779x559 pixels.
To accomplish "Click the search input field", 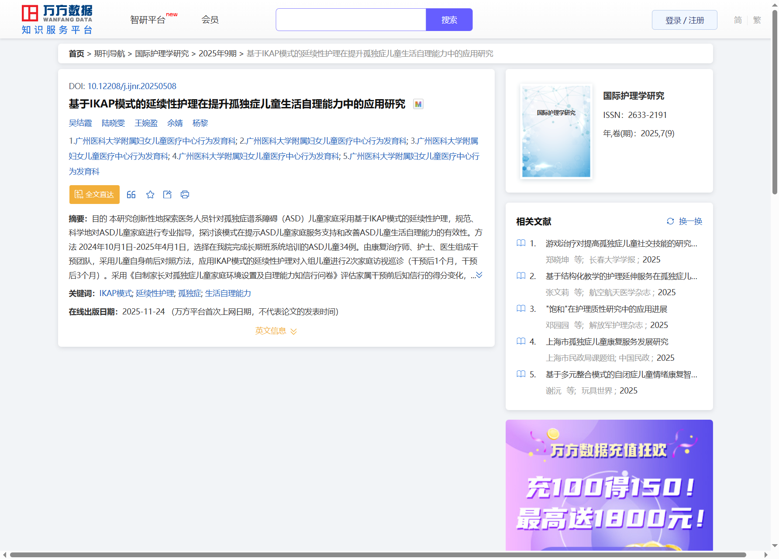I will pos(351,20).
